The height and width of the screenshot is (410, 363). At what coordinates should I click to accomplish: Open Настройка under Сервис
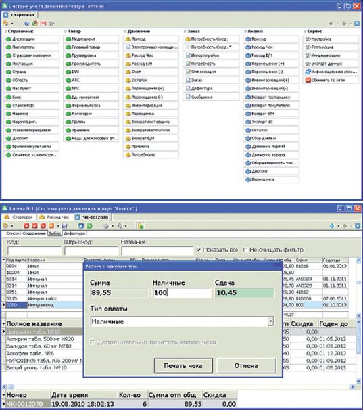(x=331, y=39)
